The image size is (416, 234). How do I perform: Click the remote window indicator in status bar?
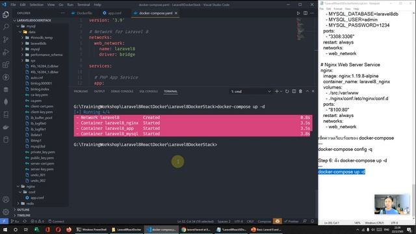click(x=4, y=221)
